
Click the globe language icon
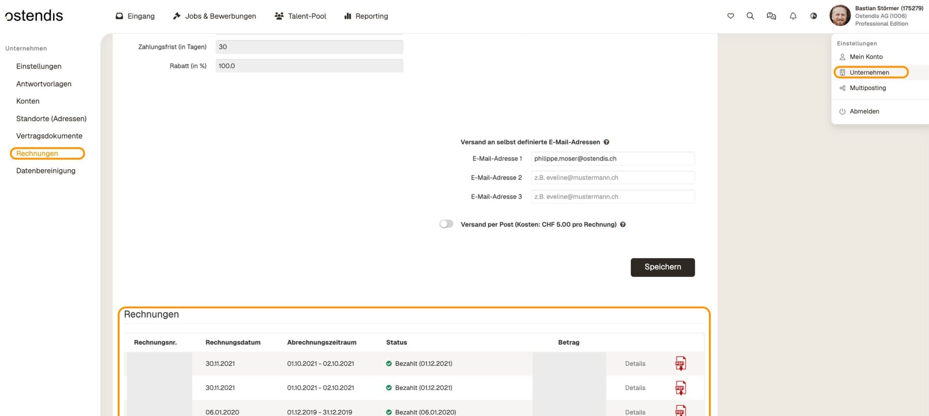pos(814,16)
